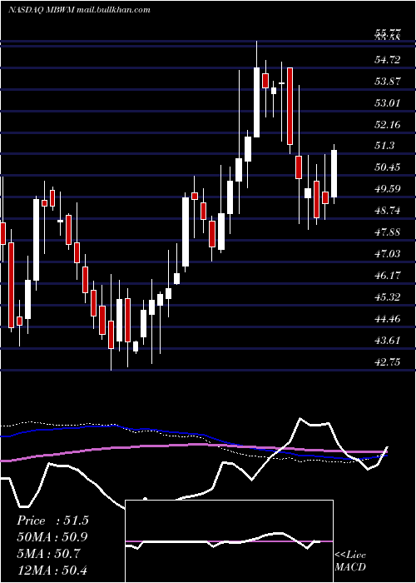Click the Price : 51.5 readout

point(52,521)
